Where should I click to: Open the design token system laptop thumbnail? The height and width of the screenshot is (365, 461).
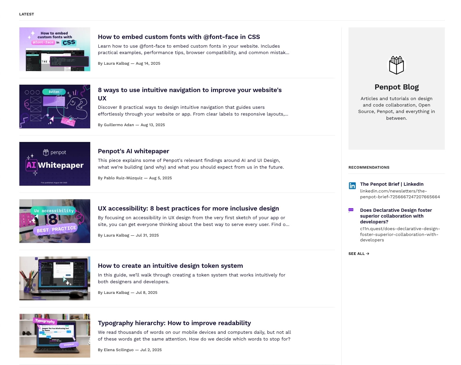point(55,278)
